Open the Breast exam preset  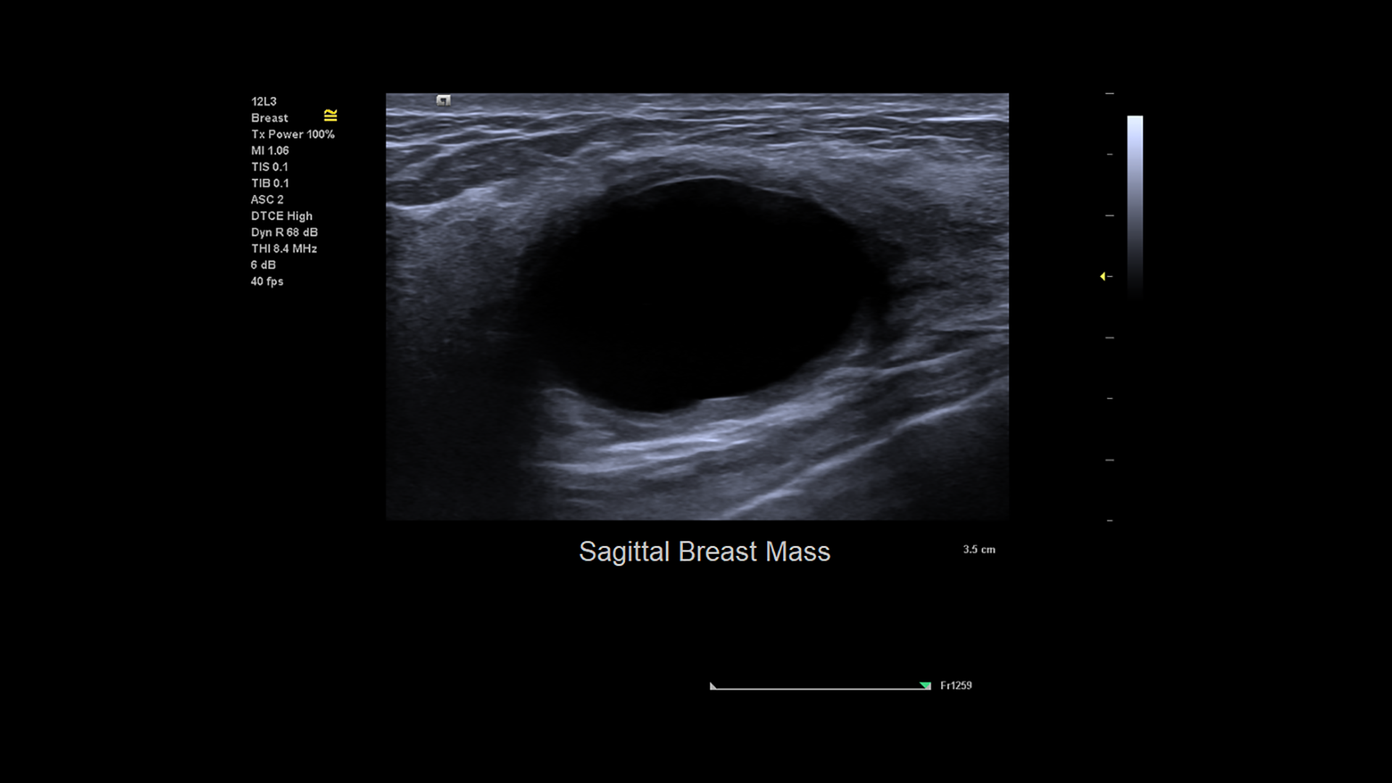click(269, 117)
